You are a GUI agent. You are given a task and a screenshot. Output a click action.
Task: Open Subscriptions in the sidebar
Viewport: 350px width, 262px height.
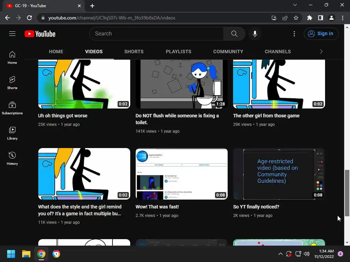(12, 108)
